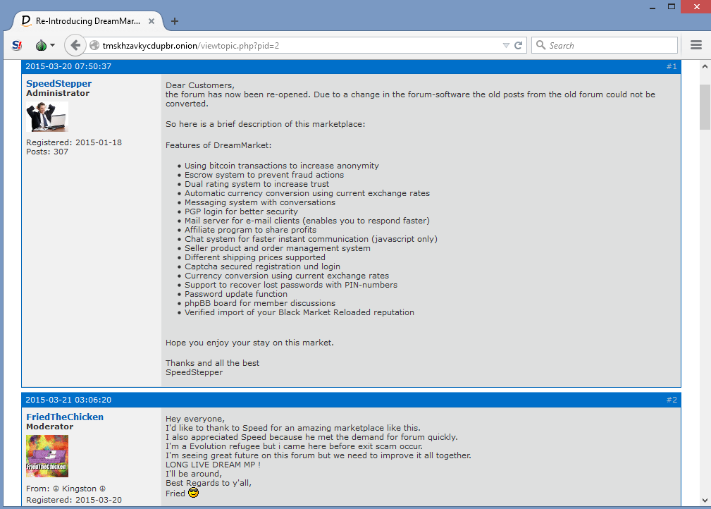Click post number #1 permalink
Image resolution: width=711 pixels, height=509 pixels.
pos(672,66)
